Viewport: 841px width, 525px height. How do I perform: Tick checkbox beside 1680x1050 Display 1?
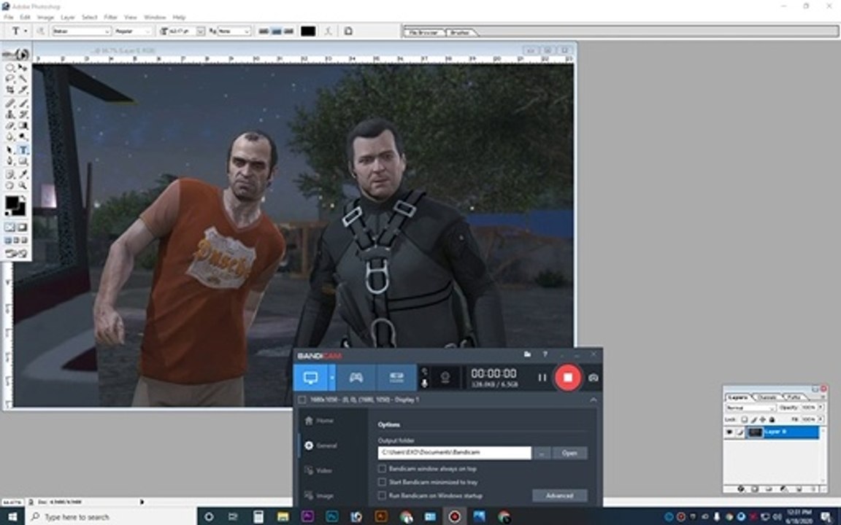point(302,400)
